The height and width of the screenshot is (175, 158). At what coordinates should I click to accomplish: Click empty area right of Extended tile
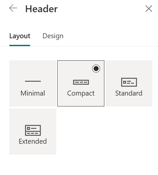(x=104, y=131)
